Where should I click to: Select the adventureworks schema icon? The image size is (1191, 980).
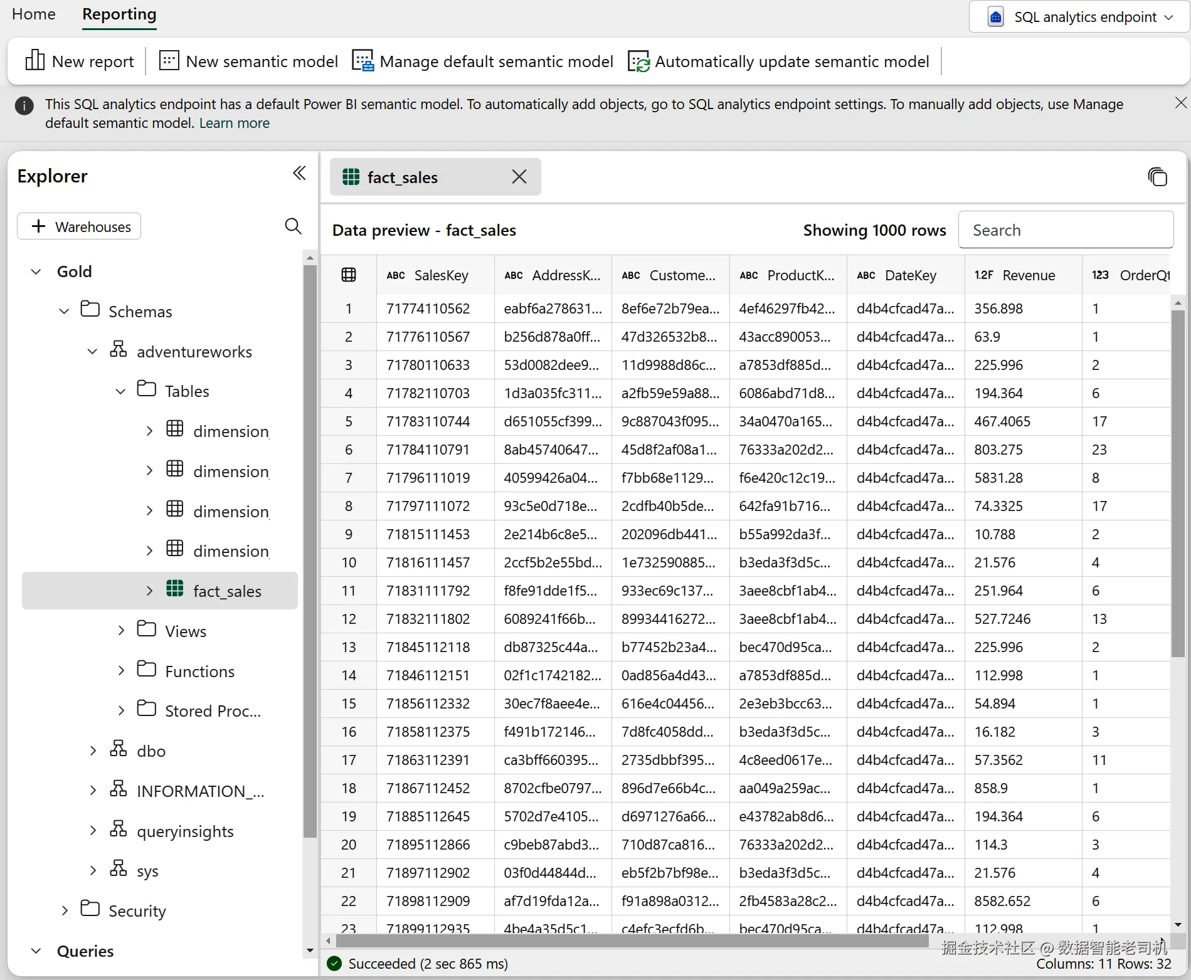click(x=118, y=349)
